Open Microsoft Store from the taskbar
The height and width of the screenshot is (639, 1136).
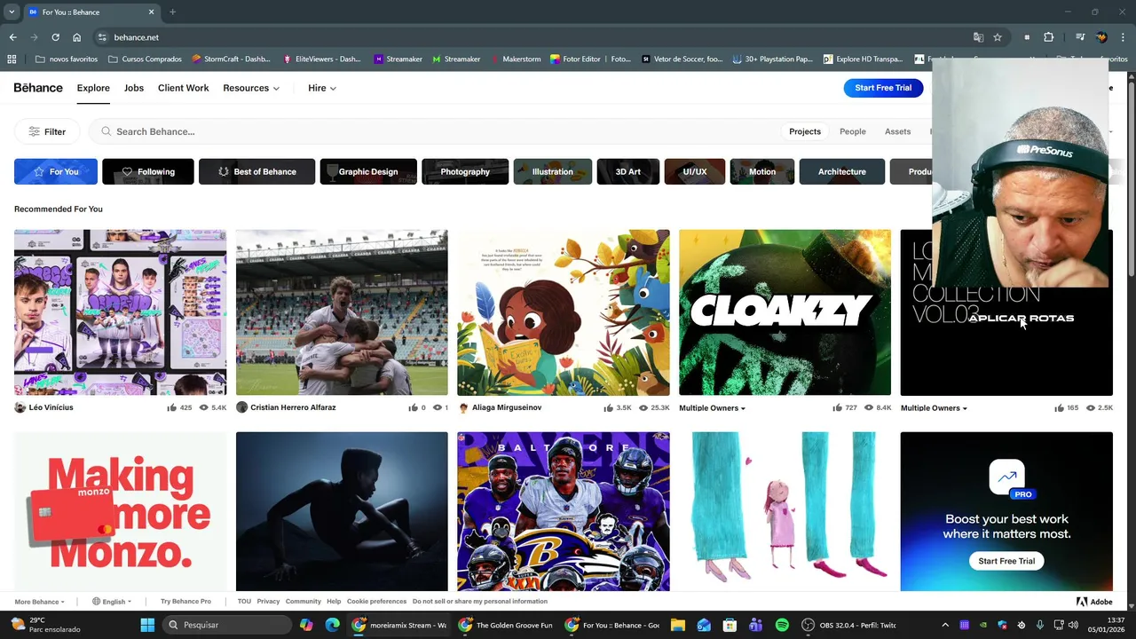[730, 625]
